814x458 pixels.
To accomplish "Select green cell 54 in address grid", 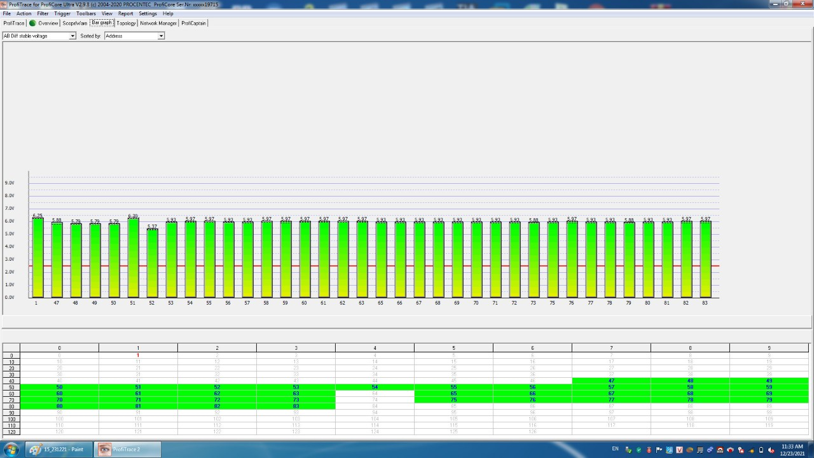I will click(375, 387).
